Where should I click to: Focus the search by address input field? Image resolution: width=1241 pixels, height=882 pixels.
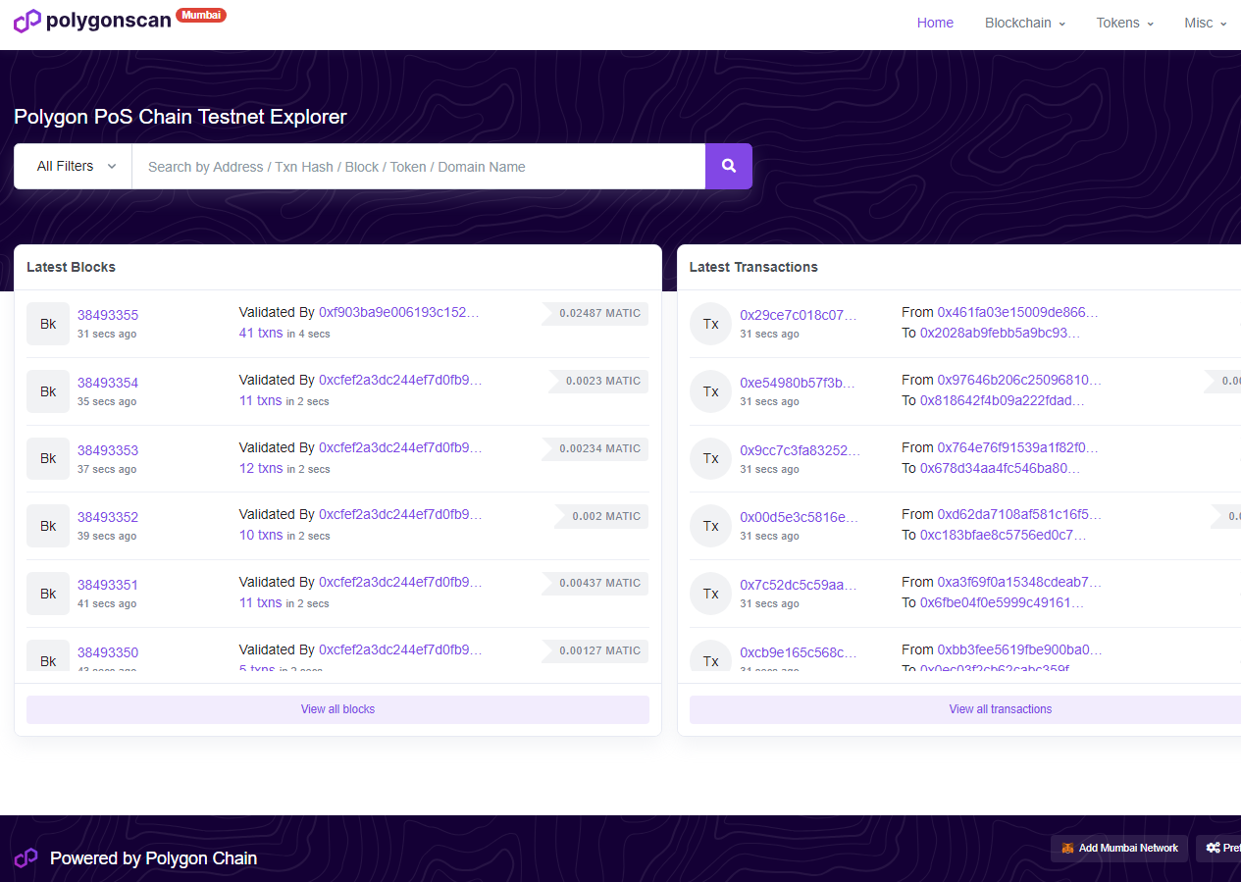(419, 167)
